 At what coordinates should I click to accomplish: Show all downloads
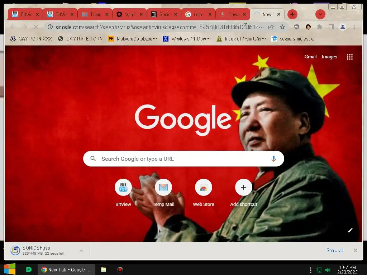(x=335, y=250)
